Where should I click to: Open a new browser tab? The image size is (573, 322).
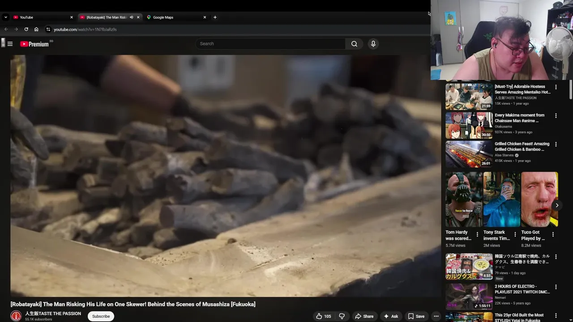[215, 17]
